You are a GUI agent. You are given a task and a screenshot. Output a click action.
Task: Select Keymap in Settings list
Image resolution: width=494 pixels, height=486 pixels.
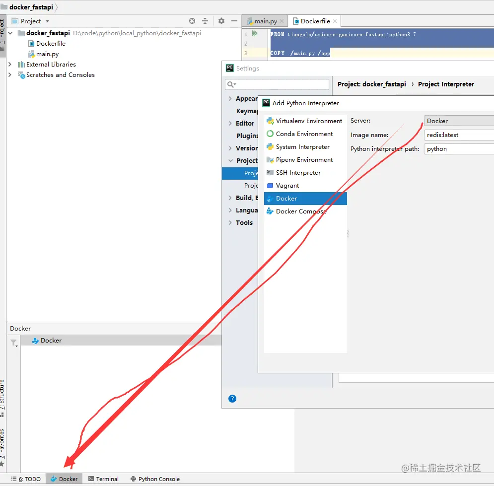click(x=247, y=111)
